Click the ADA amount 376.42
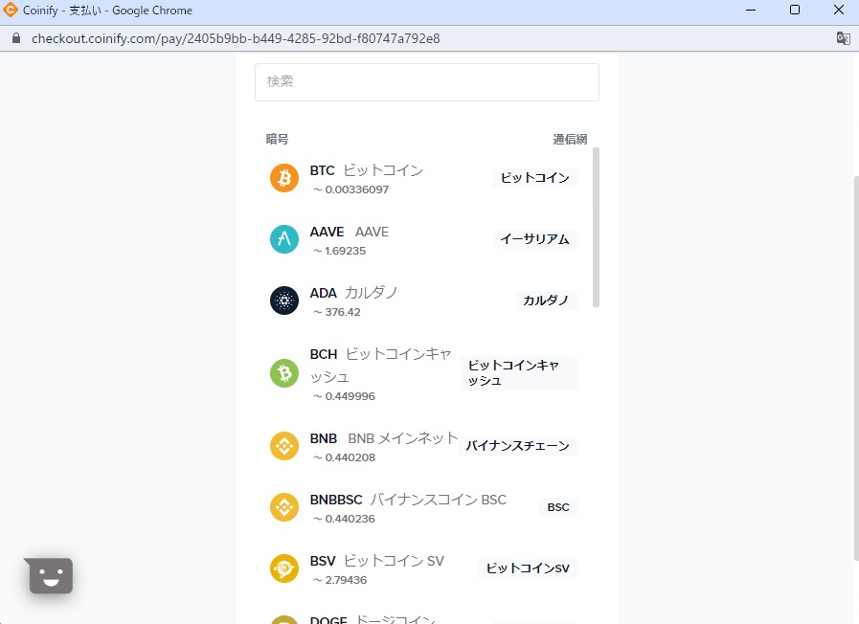Viewport: 859px width, 624px height. (x=337, y=313)
